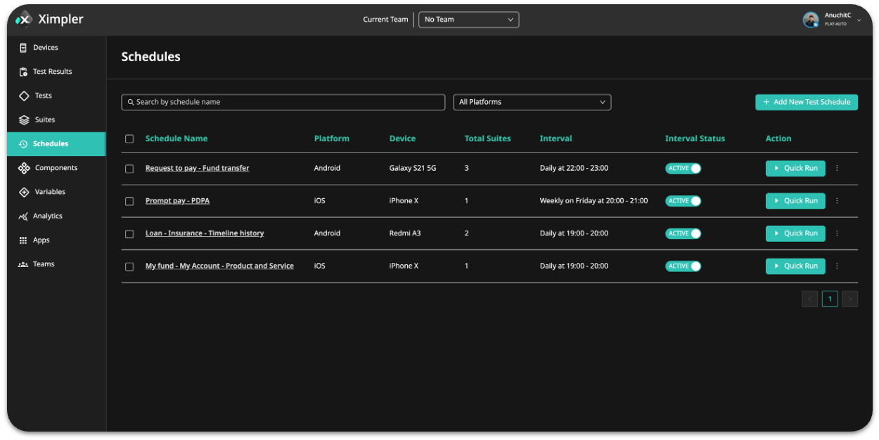Click the Devices sidebar icon
Image resolution: width=879 pixels, height=440 pixels.
coord(23,48)
